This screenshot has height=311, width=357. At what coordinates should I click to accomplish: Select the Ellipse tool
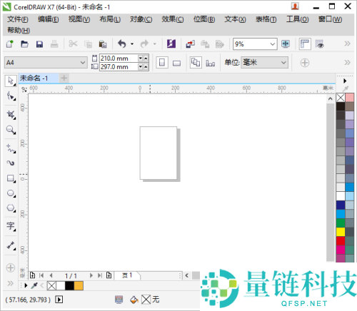(11, 193)
